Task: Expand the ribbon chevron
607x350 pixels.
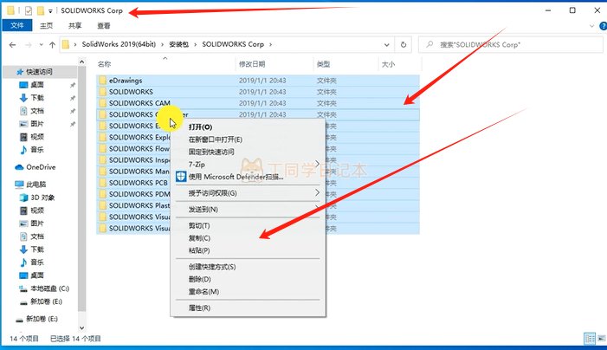Action: (x=591, y=26)
